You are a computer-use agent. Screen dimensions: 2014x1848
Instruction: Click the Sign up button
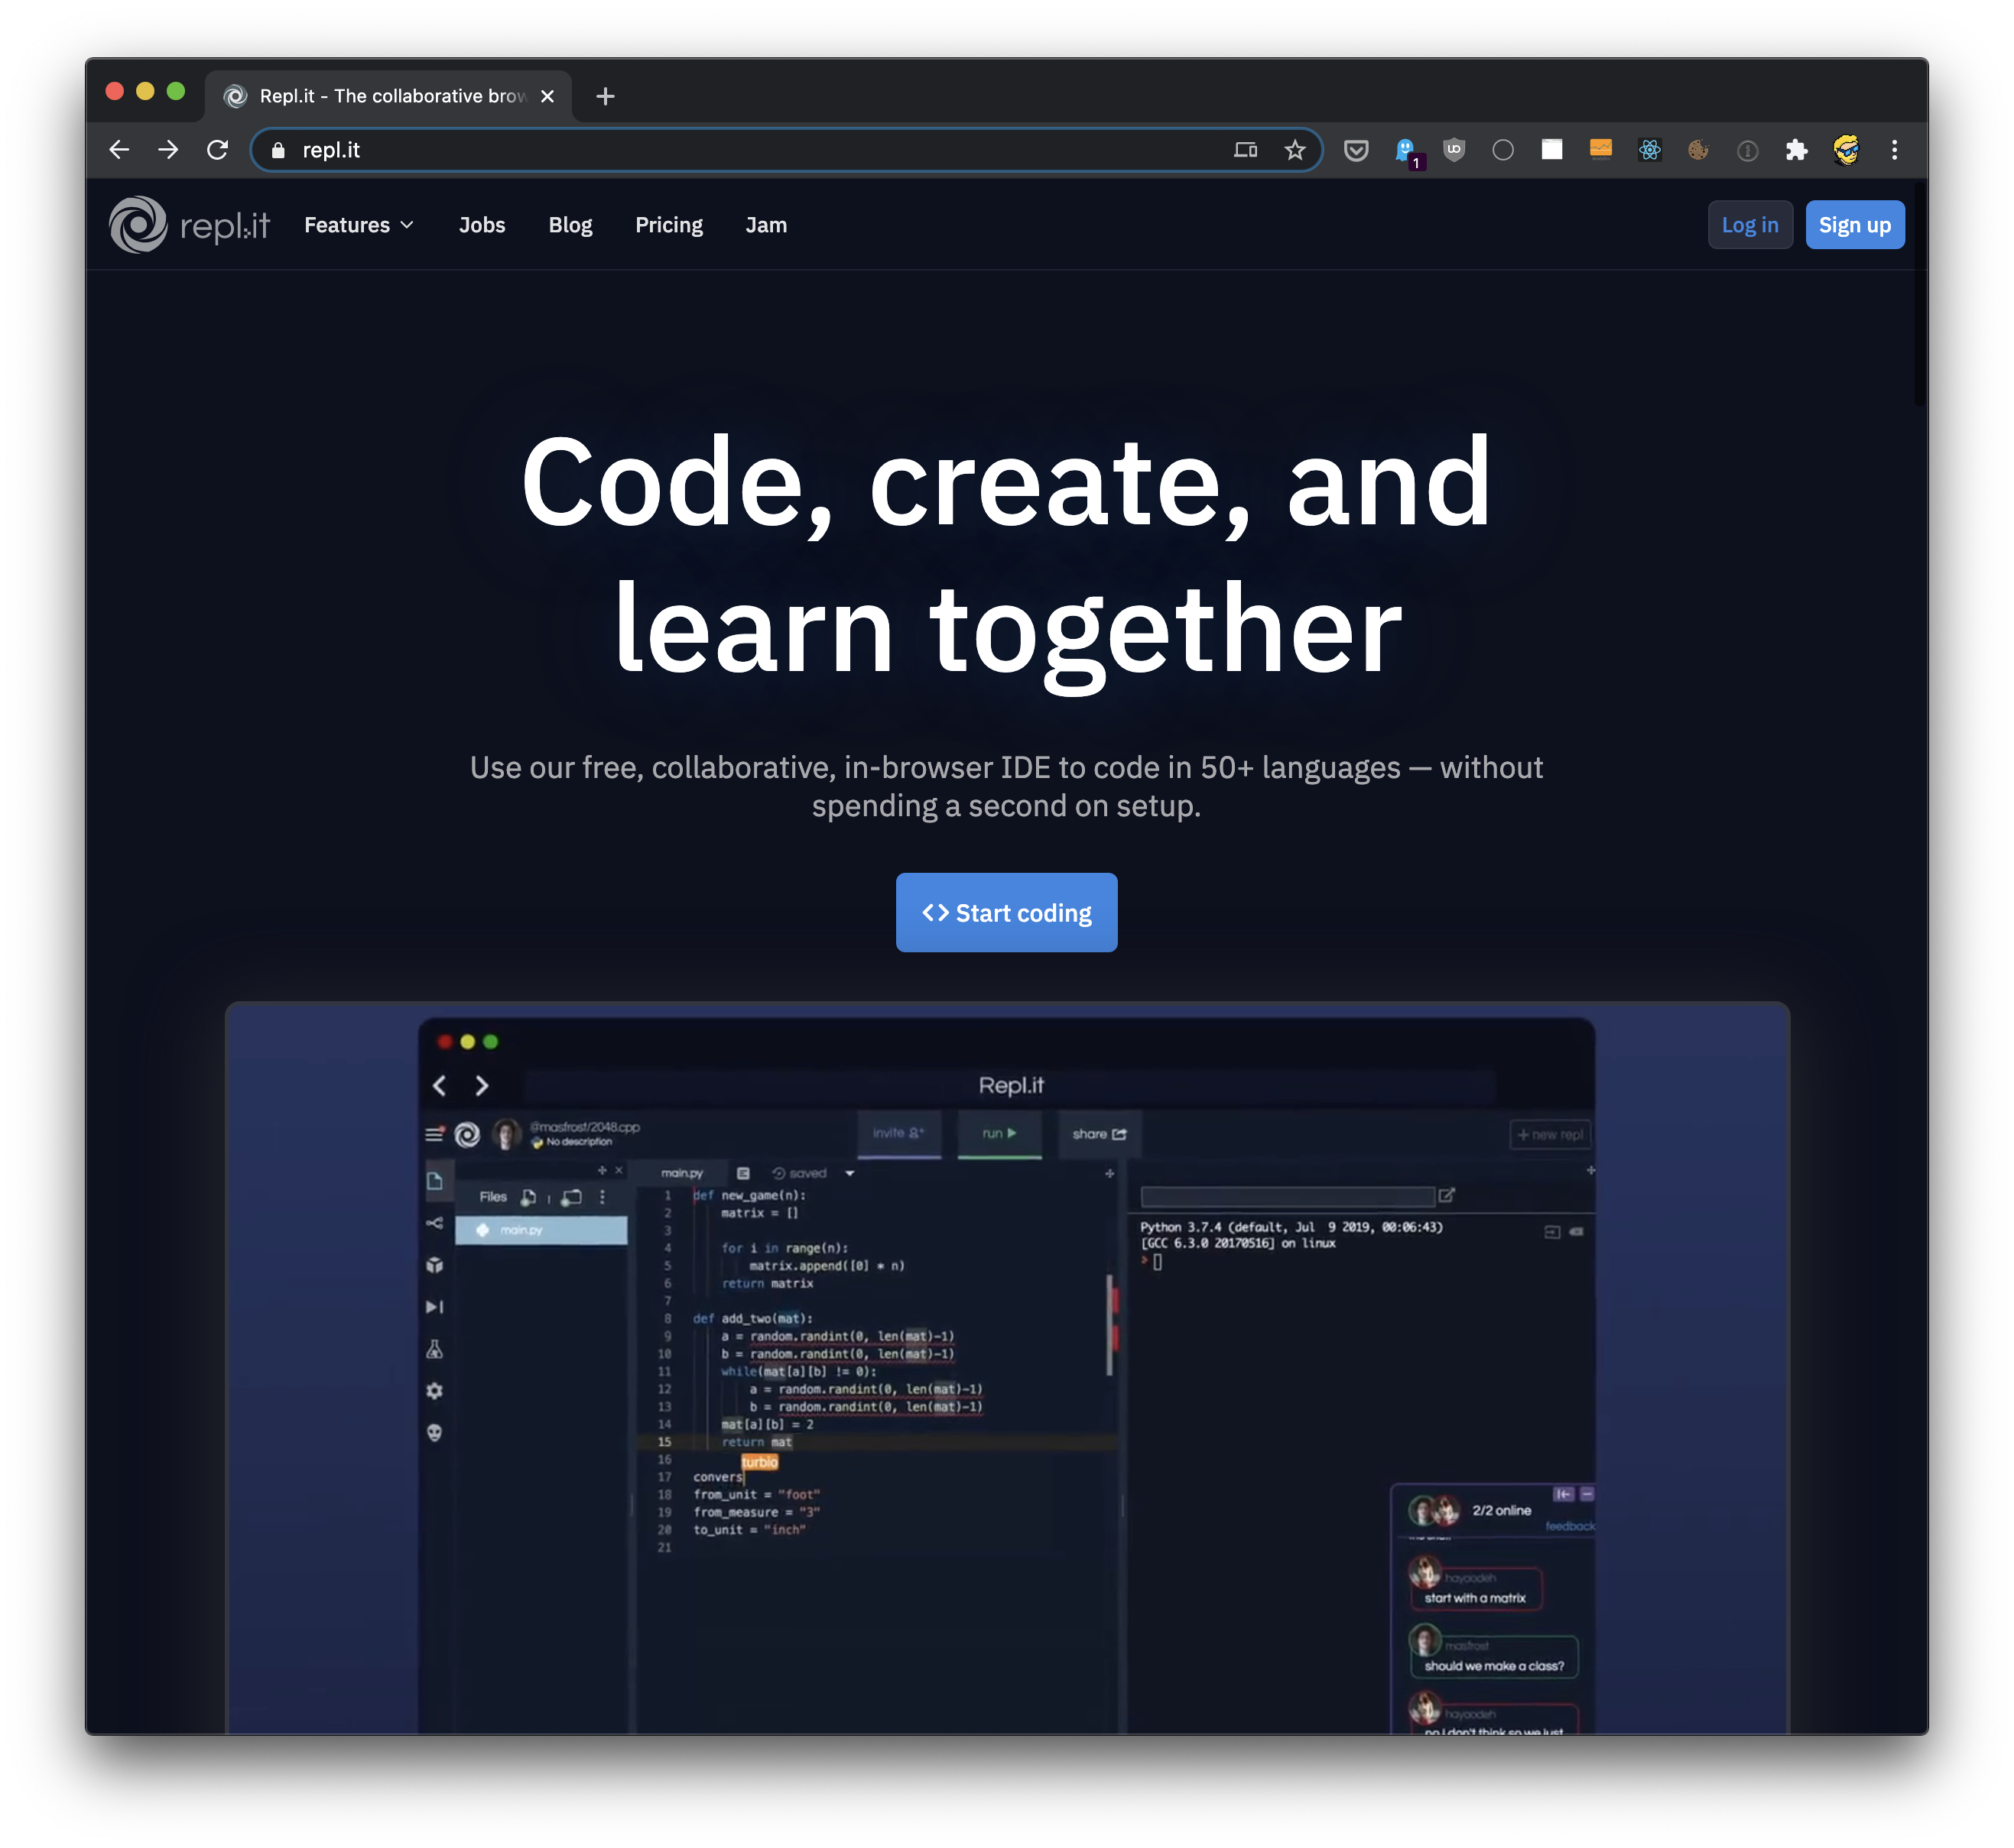coord(1855,225)
